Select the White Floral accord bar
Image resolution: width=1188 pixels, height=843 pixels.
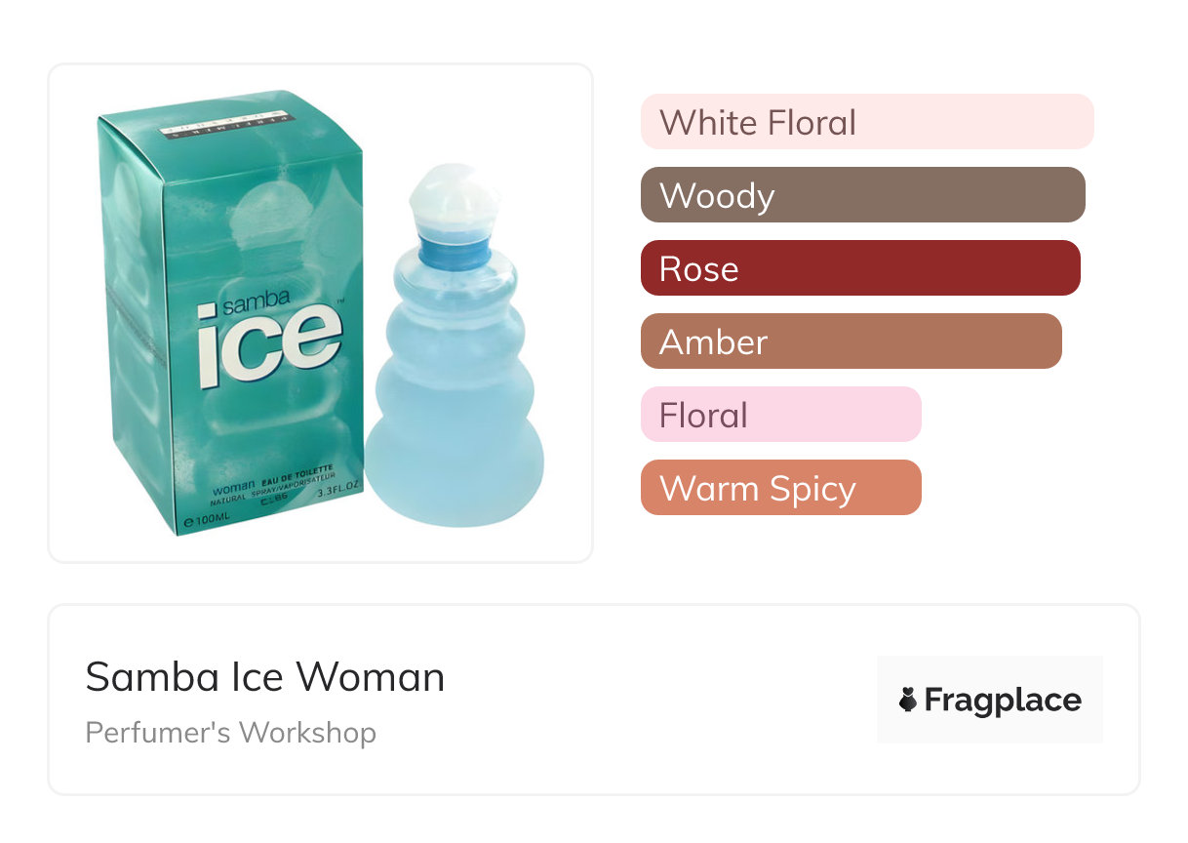866,122
